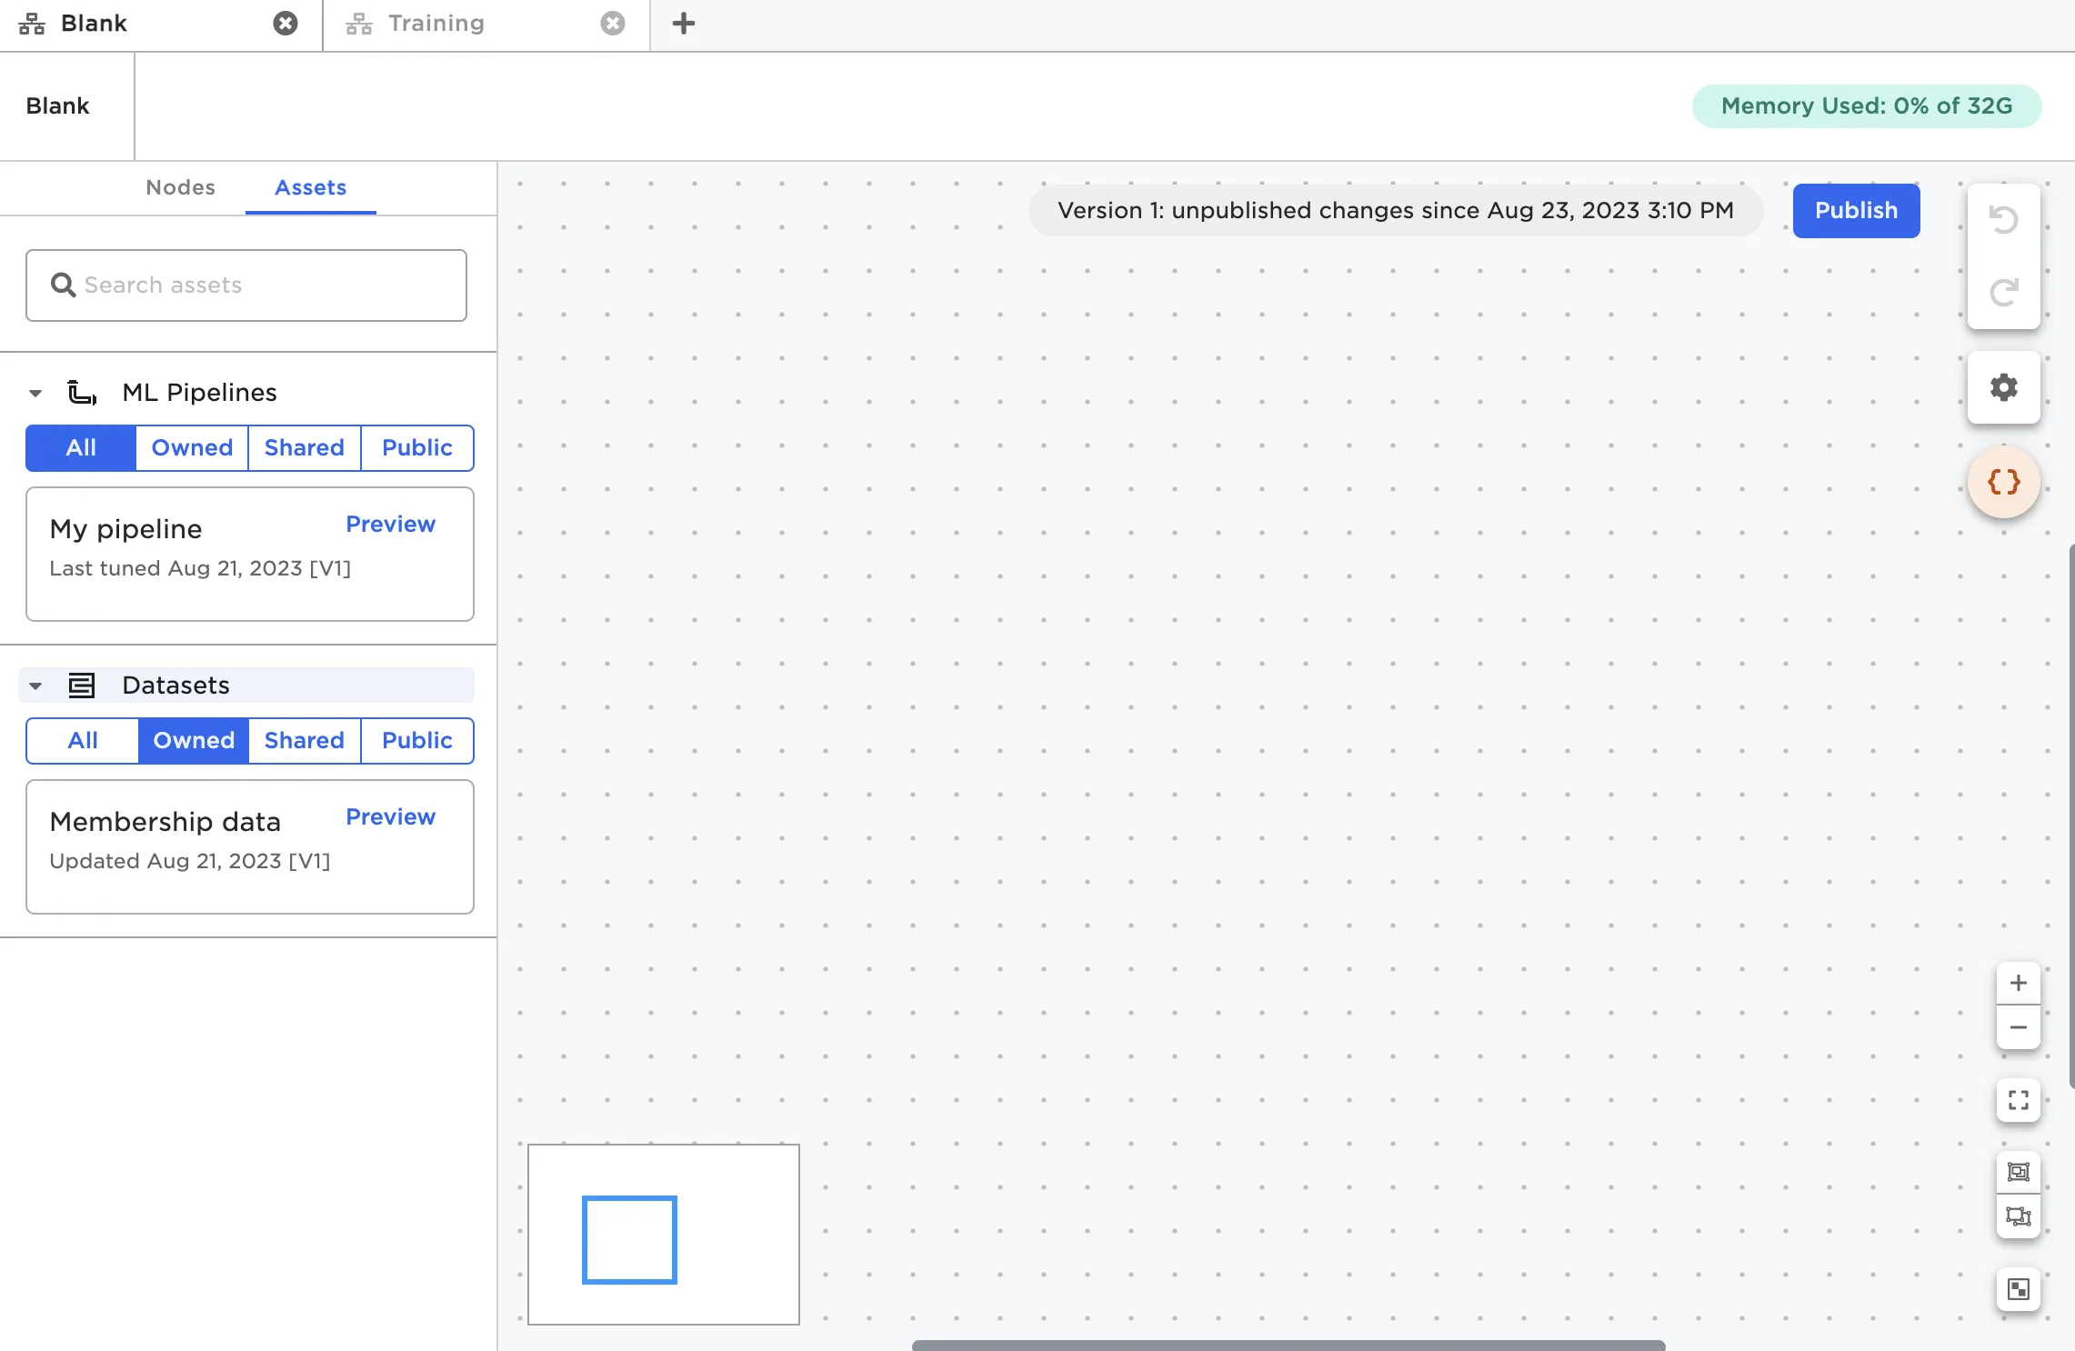Filter Datasets by Shared
Screen dimensions: 2075x1351
pyautogui.click(x=304, y=740)
